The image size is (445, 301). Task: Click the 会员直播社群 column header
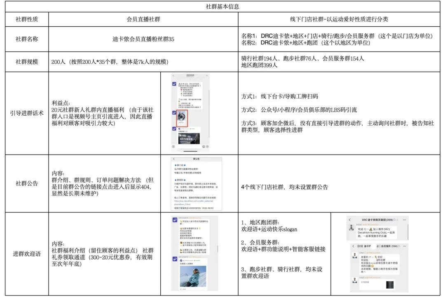tap(143, 19)
